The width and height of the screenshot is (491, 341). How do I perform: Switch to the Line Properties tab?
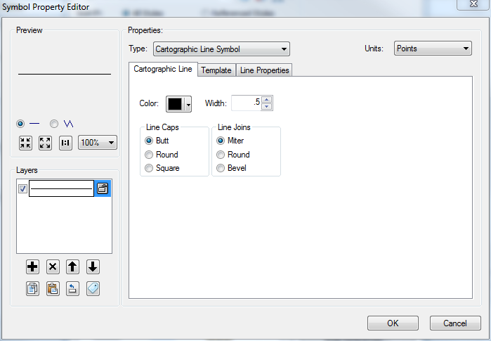click(264, 70)
